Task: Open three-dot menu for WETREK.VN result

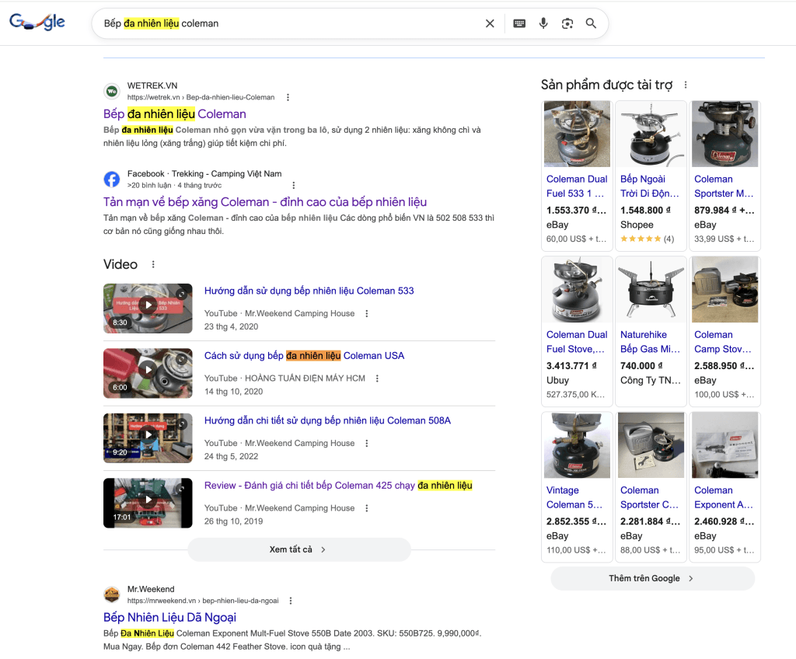Action: (288, 97)
